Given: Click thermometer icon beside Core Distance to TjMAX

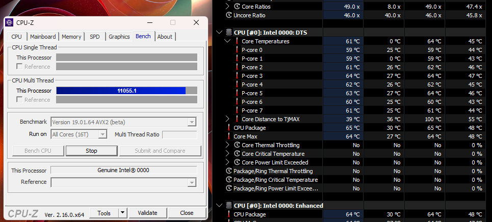Looking at the screenshot, I should (x=237, y=119).
